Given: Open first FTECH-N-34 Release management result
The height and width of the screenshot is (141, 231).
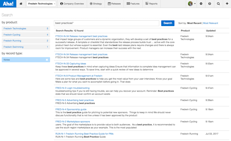Looking at the screenshot, I should (x=81, y=36).
